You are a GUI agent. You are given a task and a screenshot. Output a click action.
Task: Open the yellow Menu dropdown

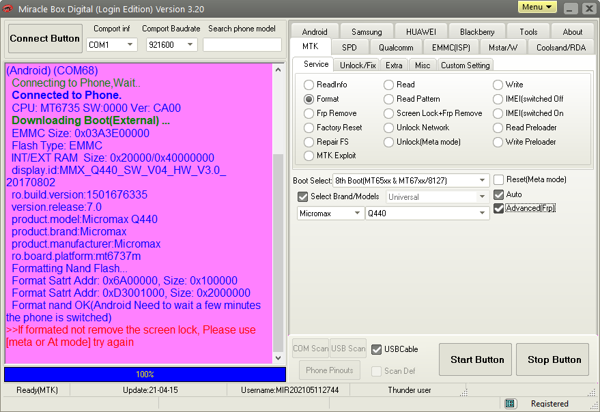537,8
